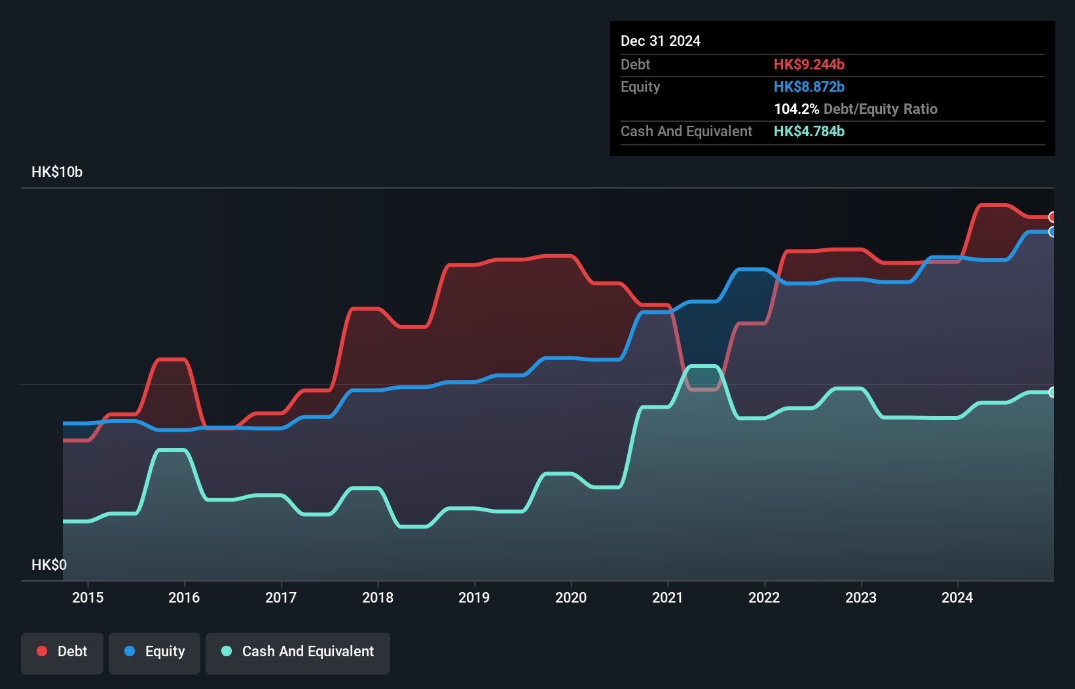Click the 2018 x-axis label
Image resolution: width=1075 pixels, height=689 pixels.
coord(378,597)
